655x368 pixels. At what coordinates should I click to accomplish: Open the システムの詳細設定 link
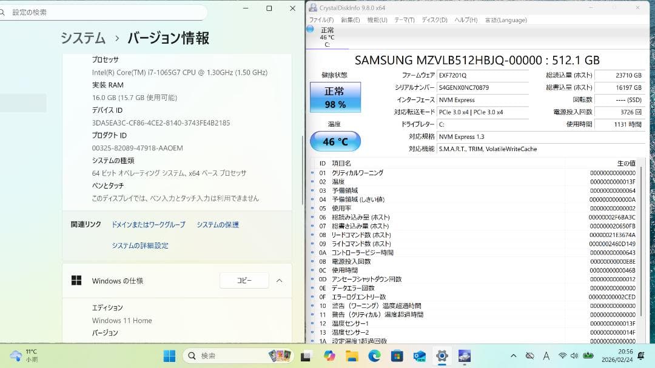point(141,245)
